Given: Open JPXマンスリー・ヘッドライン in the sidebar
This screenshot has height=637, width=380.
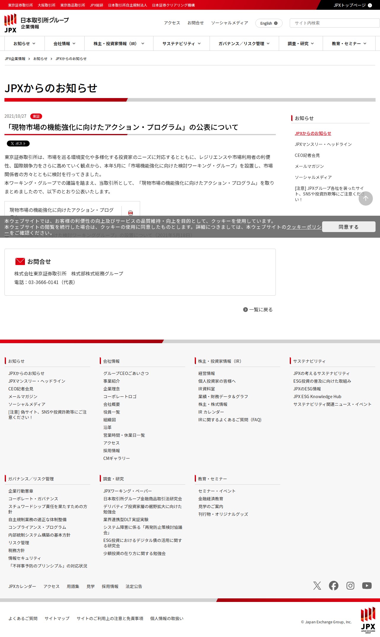Looking at the screenshot, I should (323, 144).
